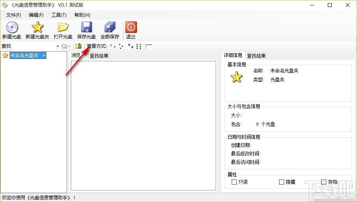
Task: Click the 新建光盘 disc icon
Action: click(x=12, y=28)
